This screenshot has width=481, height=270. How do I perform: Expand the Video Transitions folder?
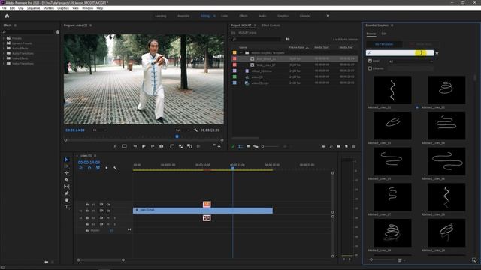(x=4, y=63)
